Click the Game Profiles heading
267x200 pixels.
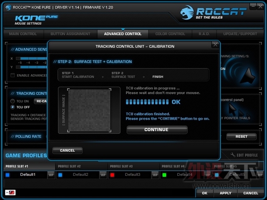[x=26, y=155]
